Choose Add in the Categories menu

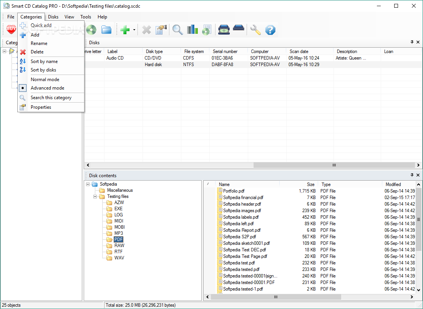pyautogui.click(x=51, y=35)
